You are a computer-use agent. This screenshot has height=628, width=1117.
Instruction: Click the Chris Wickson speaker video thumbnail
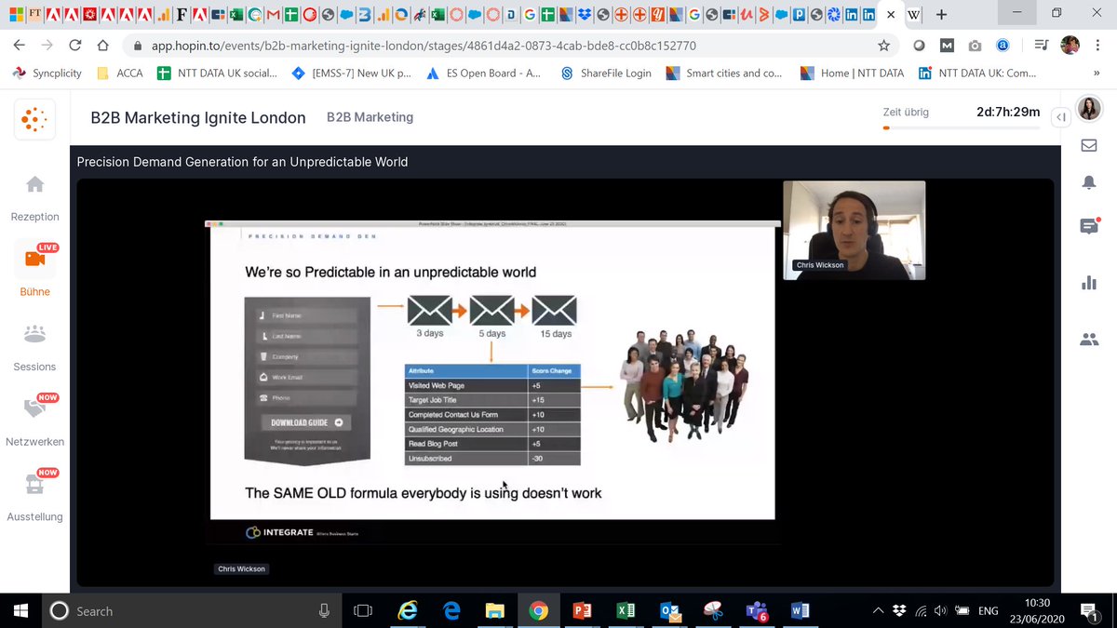[x=855, y=230]
